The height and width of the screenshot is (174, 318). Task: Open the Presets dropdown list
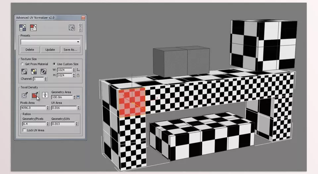click(50, 42)
